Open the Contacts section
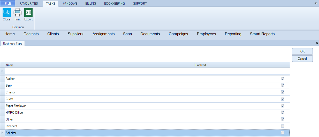 31,34
